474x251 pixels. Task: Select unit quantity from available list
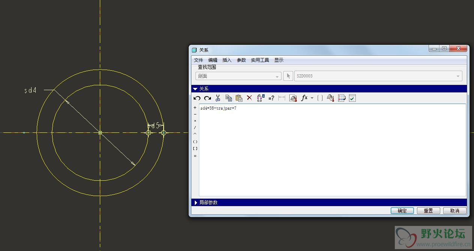[x=330, y=98]
